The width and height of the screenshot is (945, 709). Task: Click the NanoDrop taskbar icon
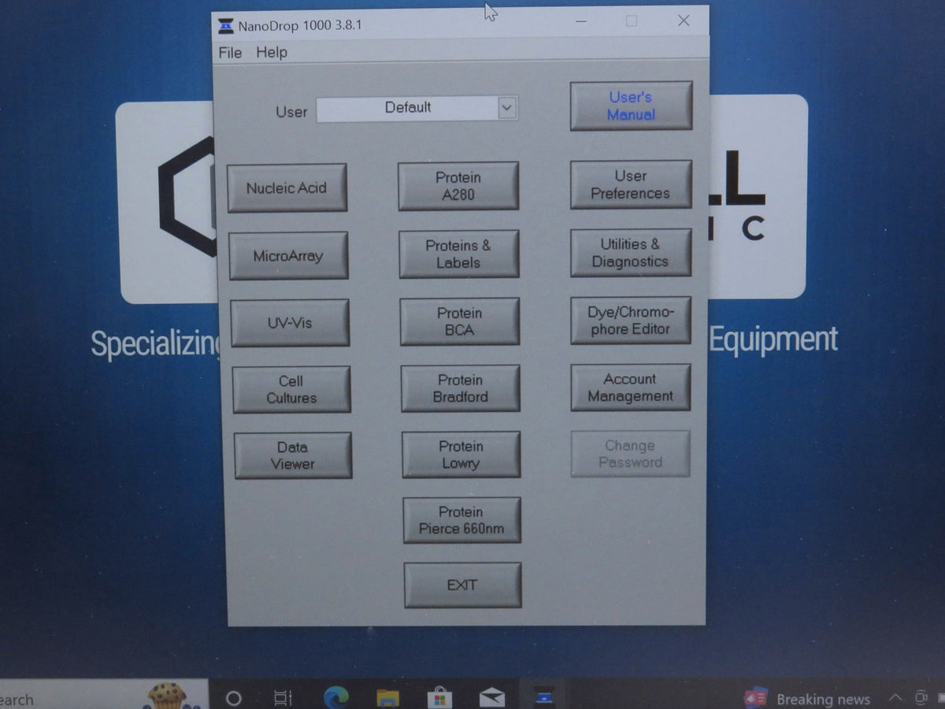point(543,697)
